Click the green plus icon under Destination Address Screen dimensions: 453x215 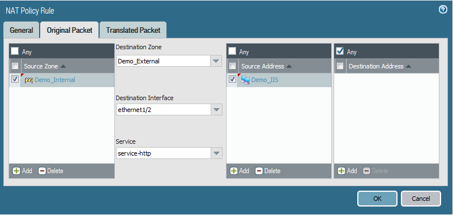341,171
